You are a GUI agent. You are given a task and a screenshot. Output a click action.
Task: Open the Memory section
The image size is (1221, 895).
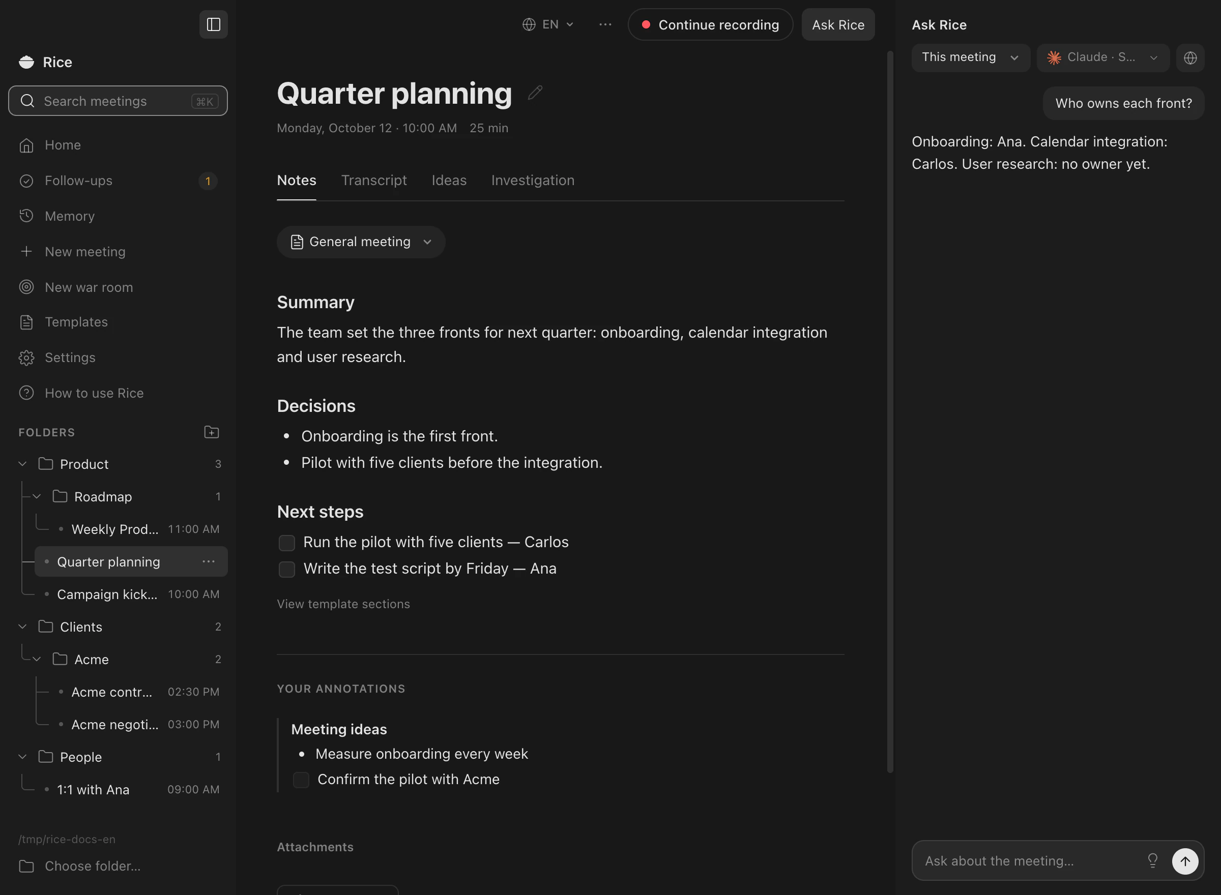point(118,216)
